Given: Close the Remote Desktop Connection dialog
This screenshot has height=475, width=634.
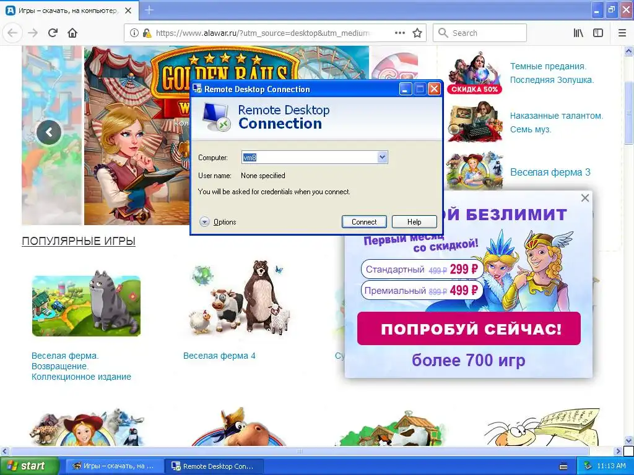Looking at the screenshot, I should [x=434, y=89].
